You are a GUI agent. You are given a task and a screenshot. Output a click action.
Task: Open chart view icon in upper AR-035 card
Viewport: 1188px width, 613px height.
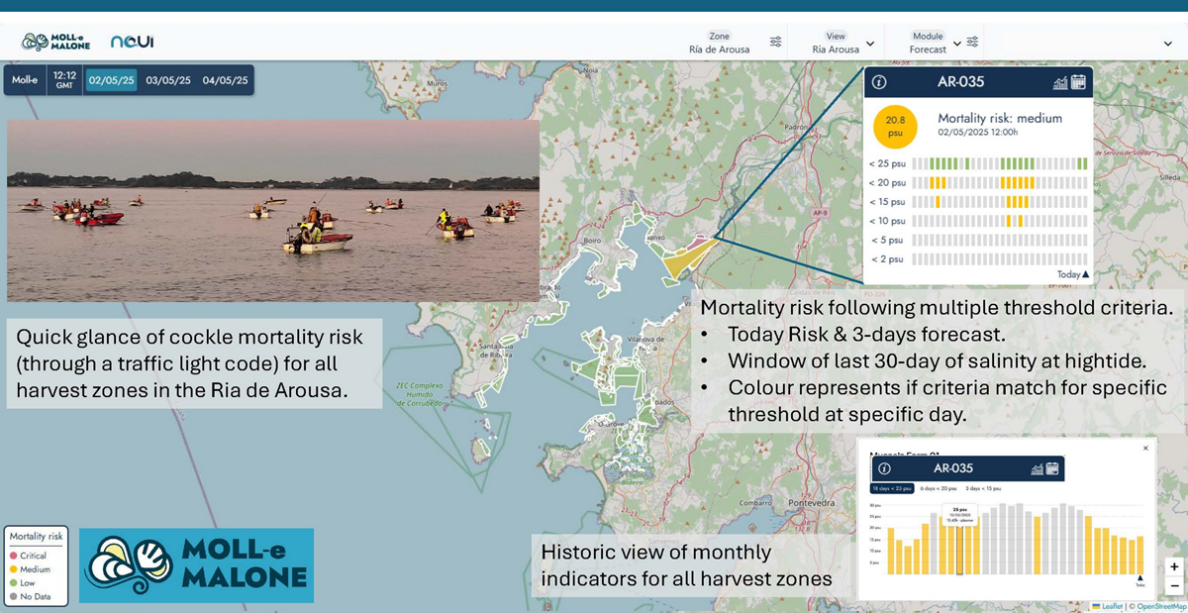pyautogui.click(x=1060, y=82)
